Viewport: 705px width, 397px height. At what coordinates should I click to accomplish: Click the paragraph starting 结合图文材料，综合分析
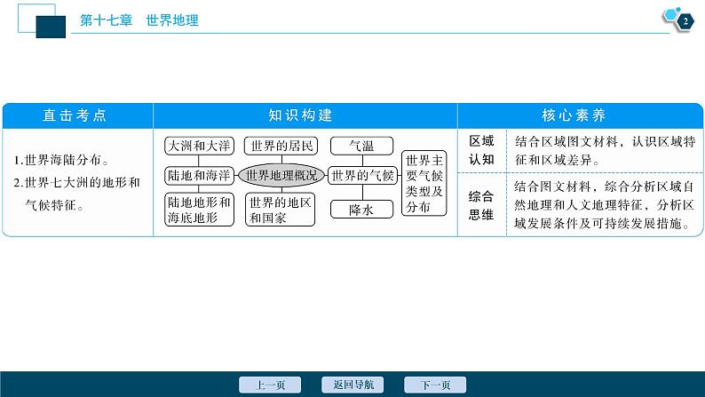coord(605,205)
